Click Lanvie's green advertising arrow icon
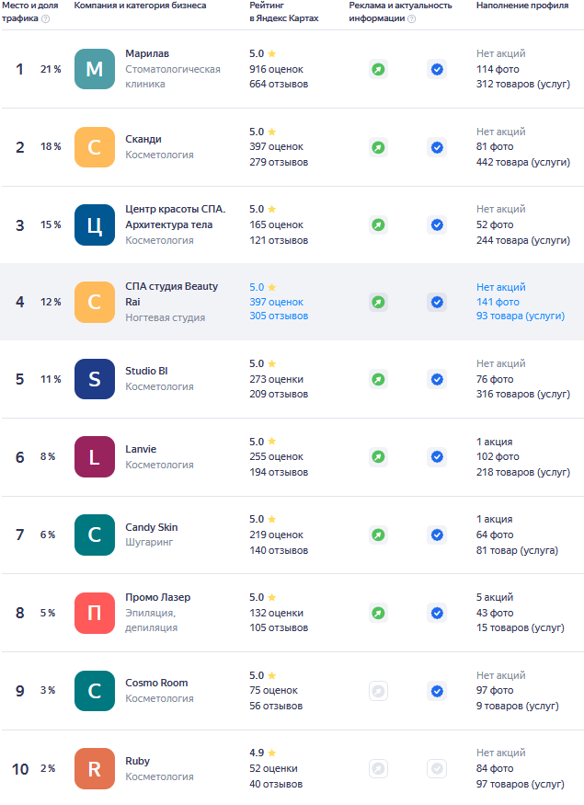The height and width of the screenshot is (805, 584). tap(378, 456)
